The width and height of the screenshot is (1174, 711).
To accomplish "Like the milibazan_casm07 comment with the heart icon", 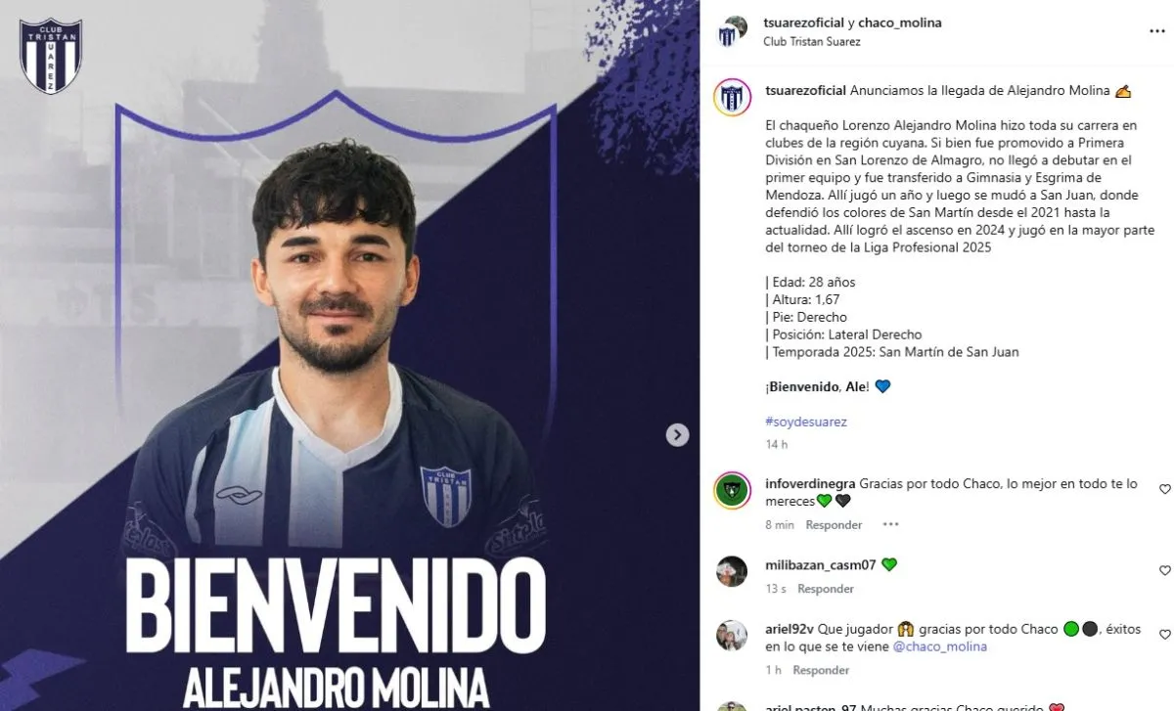I will click(x=1164, y=570).
